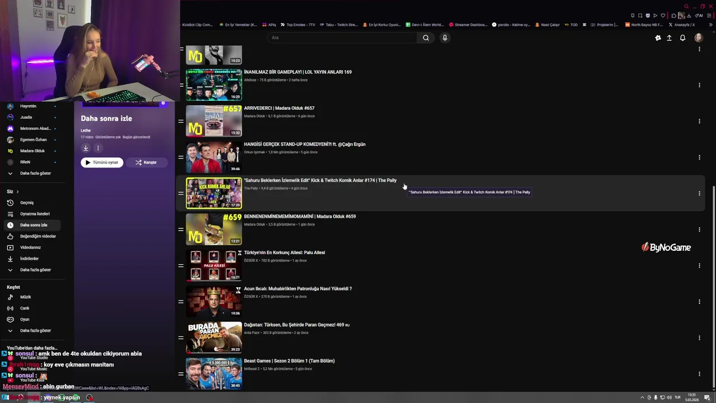Open options menu for ARRIVEDERCI video
This screenshot has height=403, width=716.
coord(699,121)
